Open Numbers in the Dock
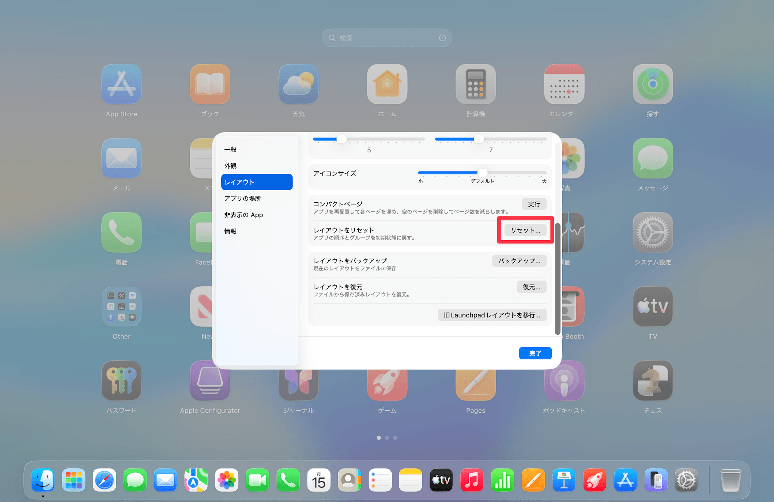Viewport: 774px width, 502px height. pyautogui.click(x=502, y=480)
